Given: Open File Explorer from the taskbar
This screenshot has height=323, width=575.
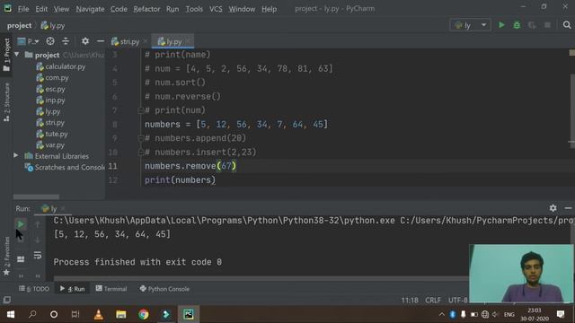Looking at the screenshot, I should pyautogui.click(x=121, y=314).
